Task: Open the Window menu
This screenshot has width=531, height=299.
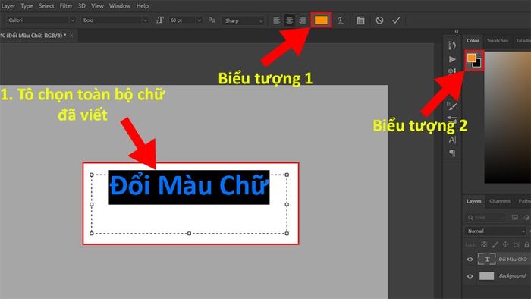Action: [120, 6]
